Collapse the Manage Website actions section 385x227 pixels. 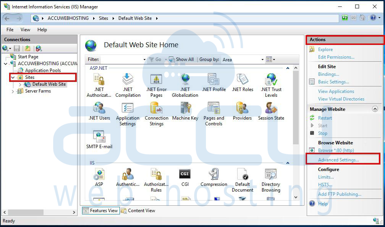click(375, 109)
